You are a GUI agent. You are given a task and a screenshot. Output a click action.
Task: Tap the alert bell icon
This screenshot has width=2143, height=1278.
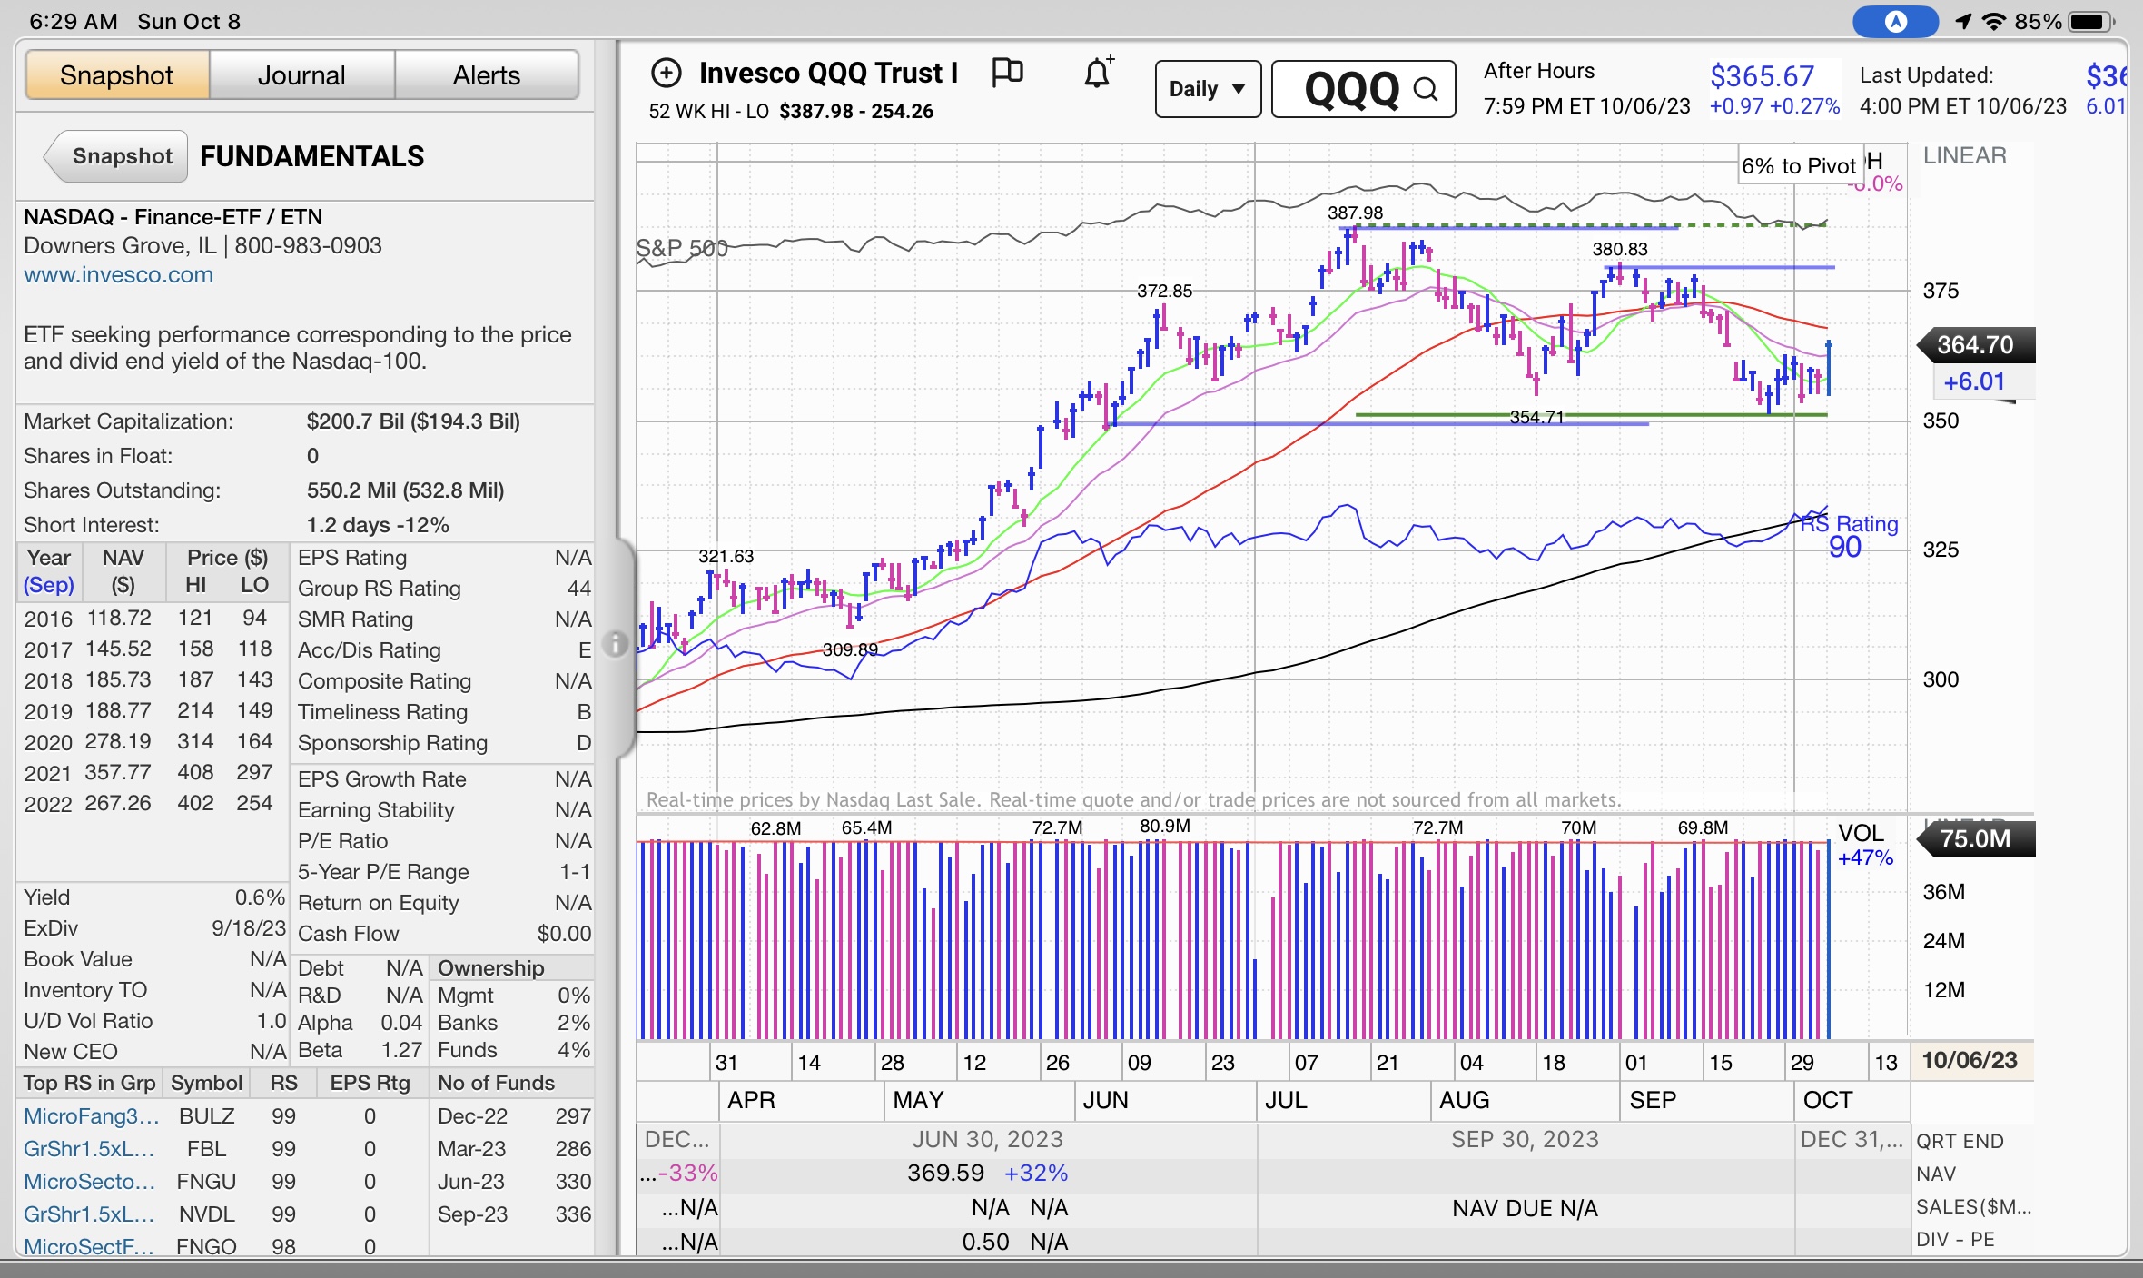(x=1098, y=72)
